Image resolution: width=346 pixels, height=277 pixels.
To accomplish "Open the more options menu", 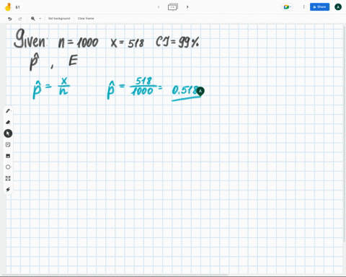I will point(303,7).
